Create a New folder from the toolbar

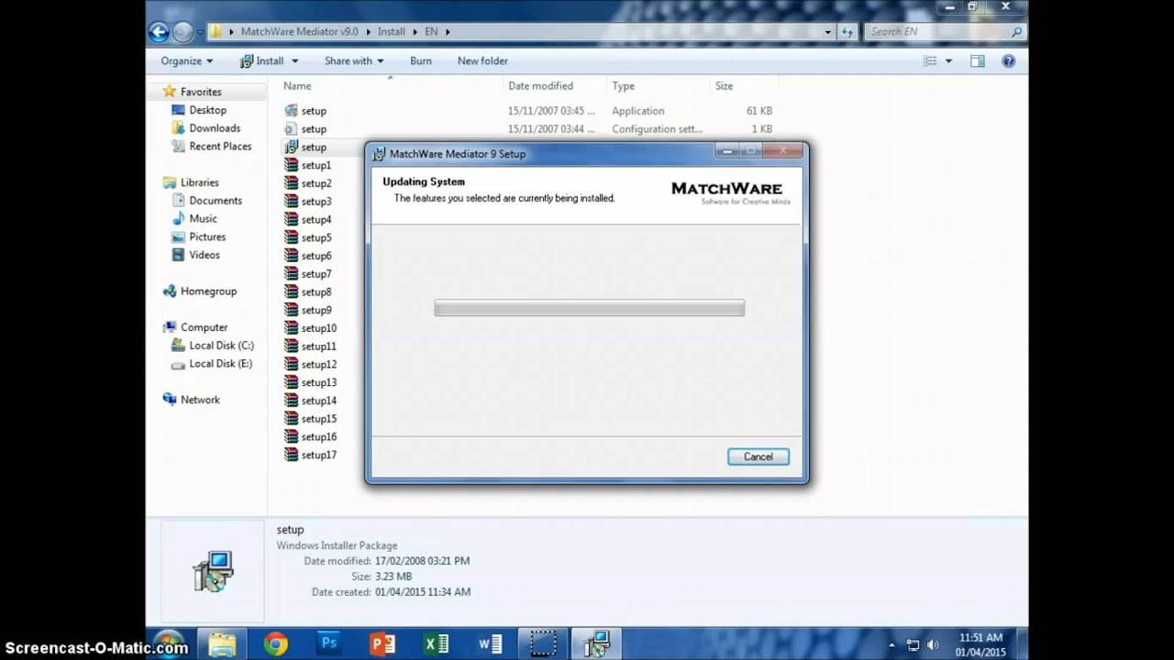point(482,60)
